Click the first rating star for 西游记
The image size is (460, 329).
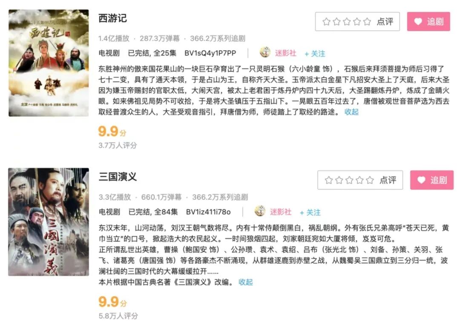pyautogui.click(x=326, y=21)
